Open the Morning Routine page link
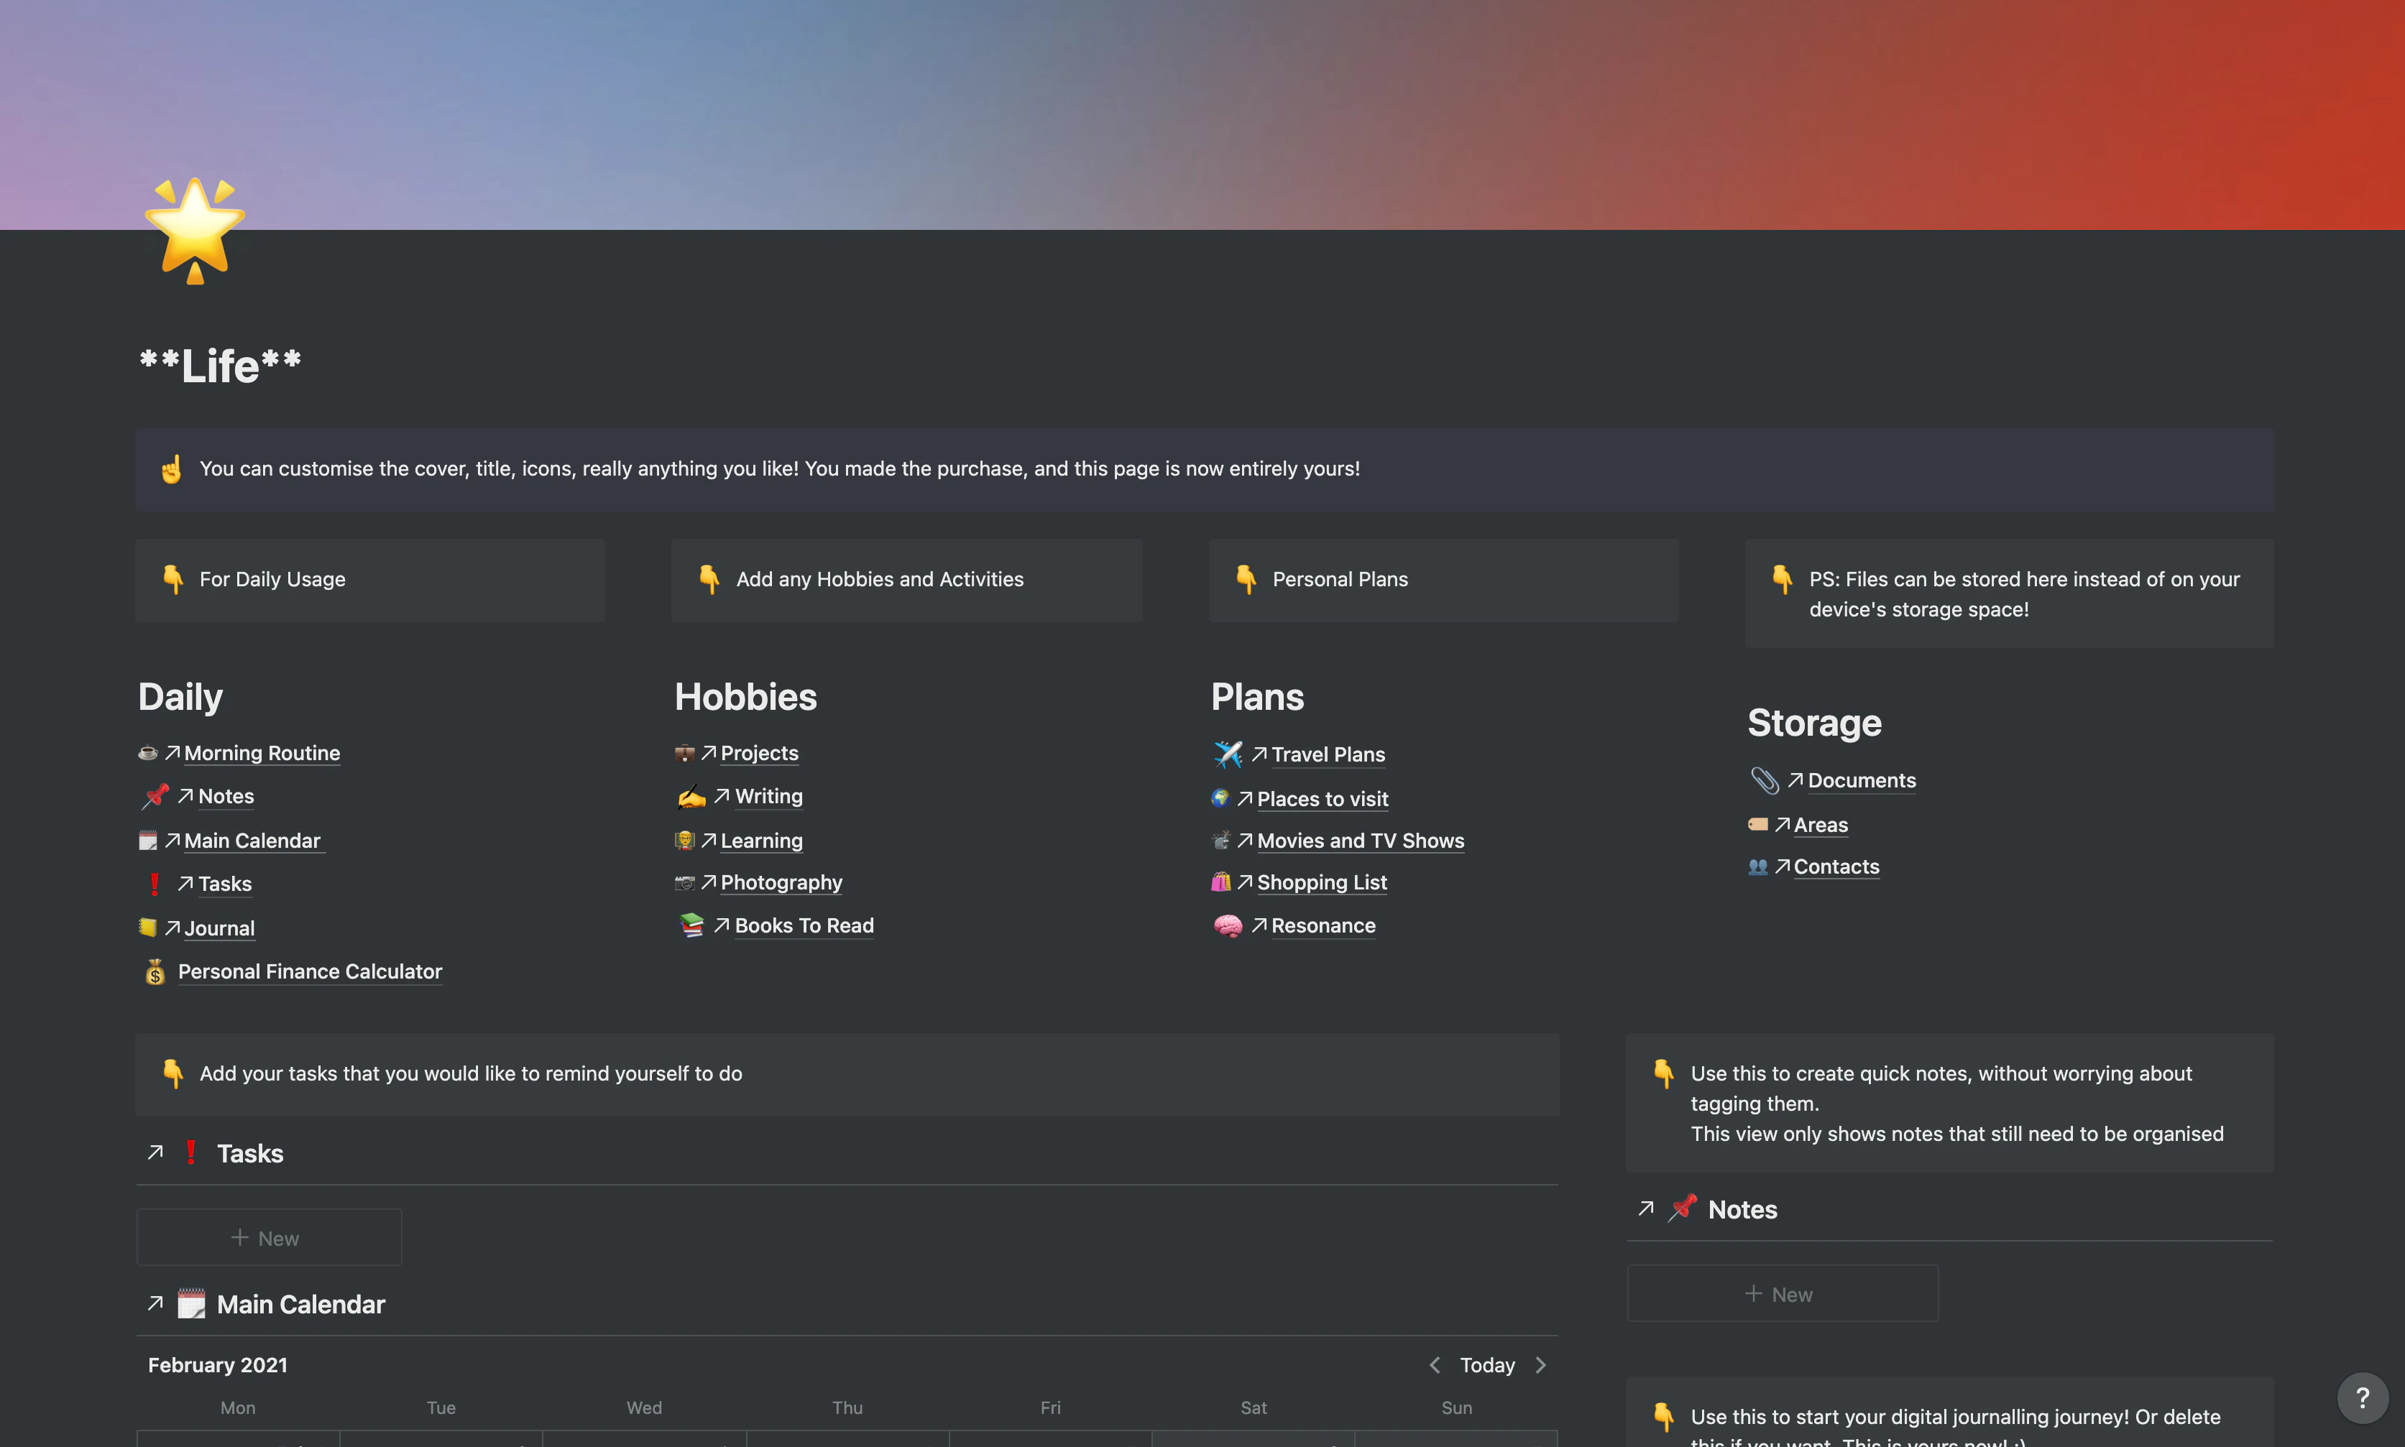 [x=262, y=753]
